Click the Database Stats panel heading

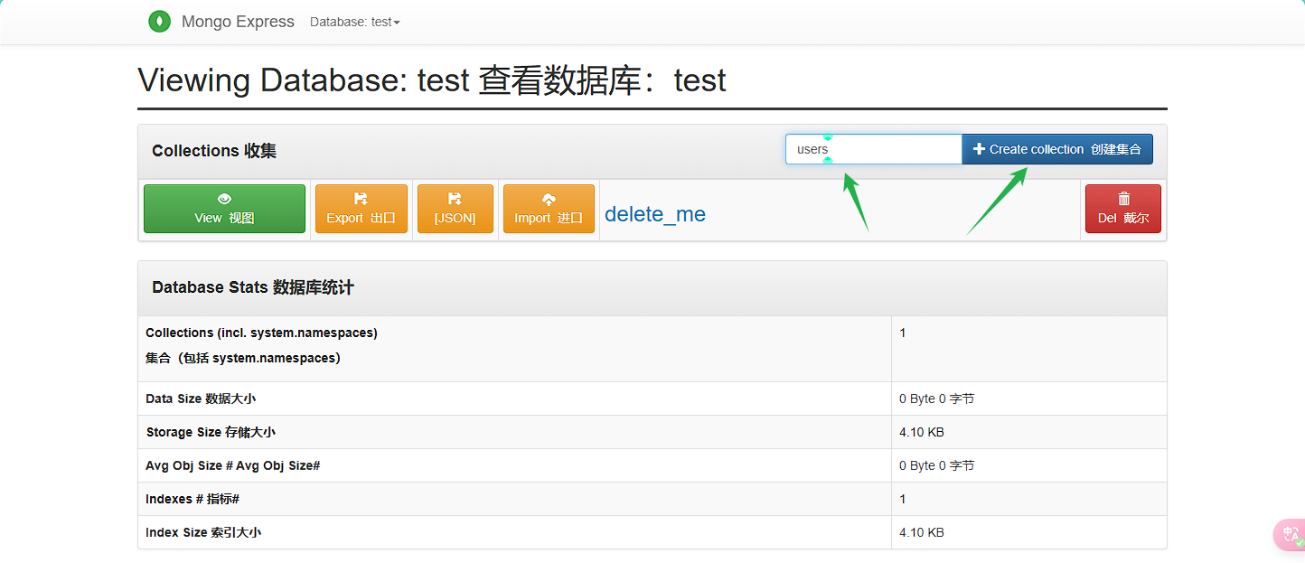coord(253,287)
